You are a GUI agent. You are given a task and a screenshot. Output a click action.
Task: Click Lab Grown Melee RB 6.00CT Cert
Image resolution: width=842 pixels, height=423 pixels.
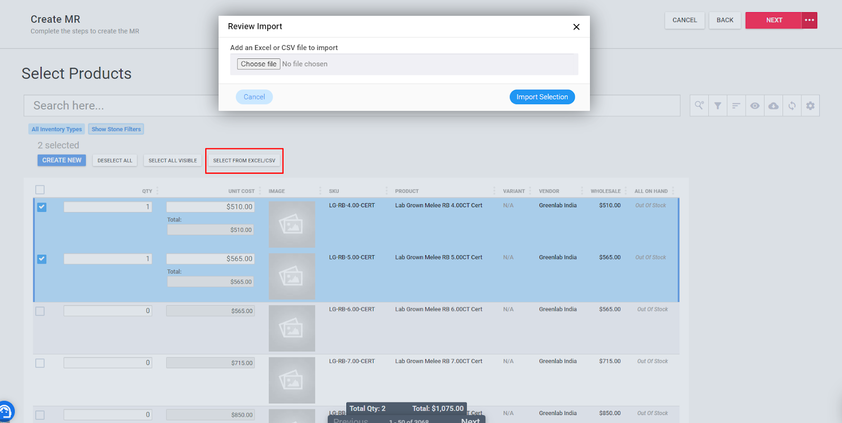point(439,309)
